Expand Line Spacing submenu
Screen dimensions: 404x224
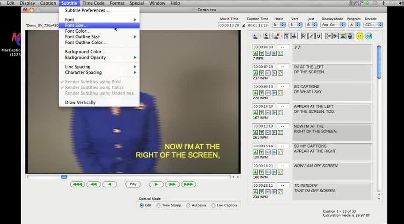pyautogui.click(x=99, y=67)
